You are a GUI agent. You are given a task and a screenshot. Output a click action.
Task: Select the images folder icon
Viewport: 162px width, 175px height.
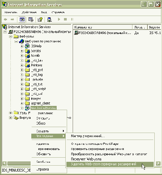(x=27, y=99)
